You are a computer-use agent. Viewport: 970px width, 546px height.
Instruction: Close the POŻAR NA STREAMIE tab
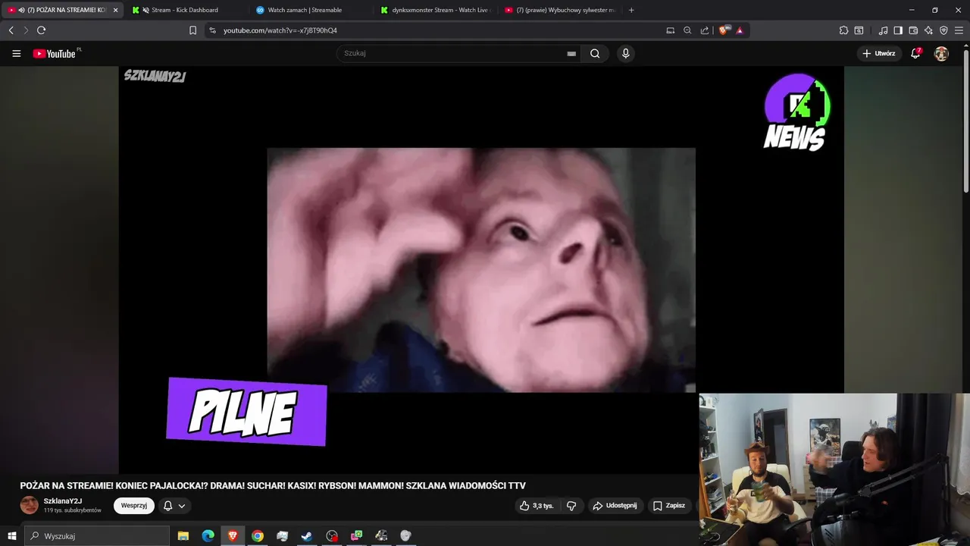115,10
